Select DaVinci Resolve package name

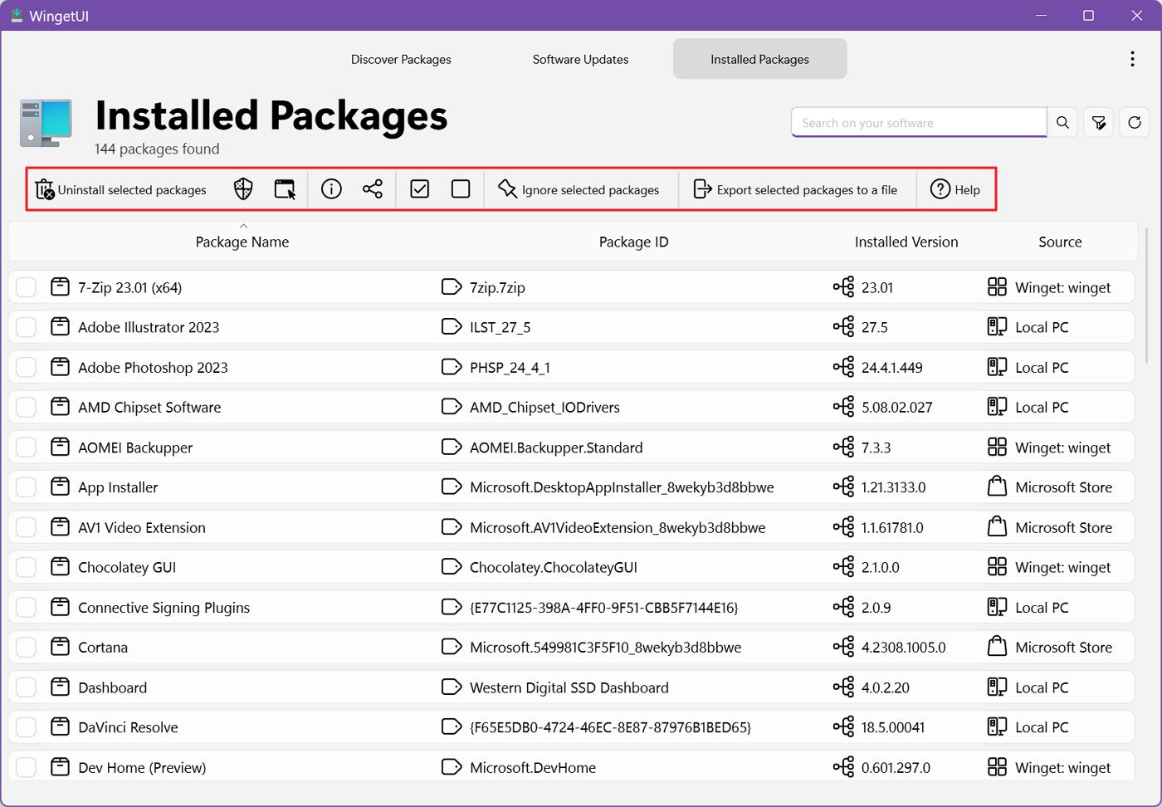[x=128, y=727]
